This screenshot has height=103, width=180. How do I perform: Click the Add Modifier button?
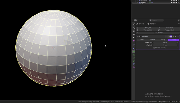pyautogui.click(x=158, y=33)
